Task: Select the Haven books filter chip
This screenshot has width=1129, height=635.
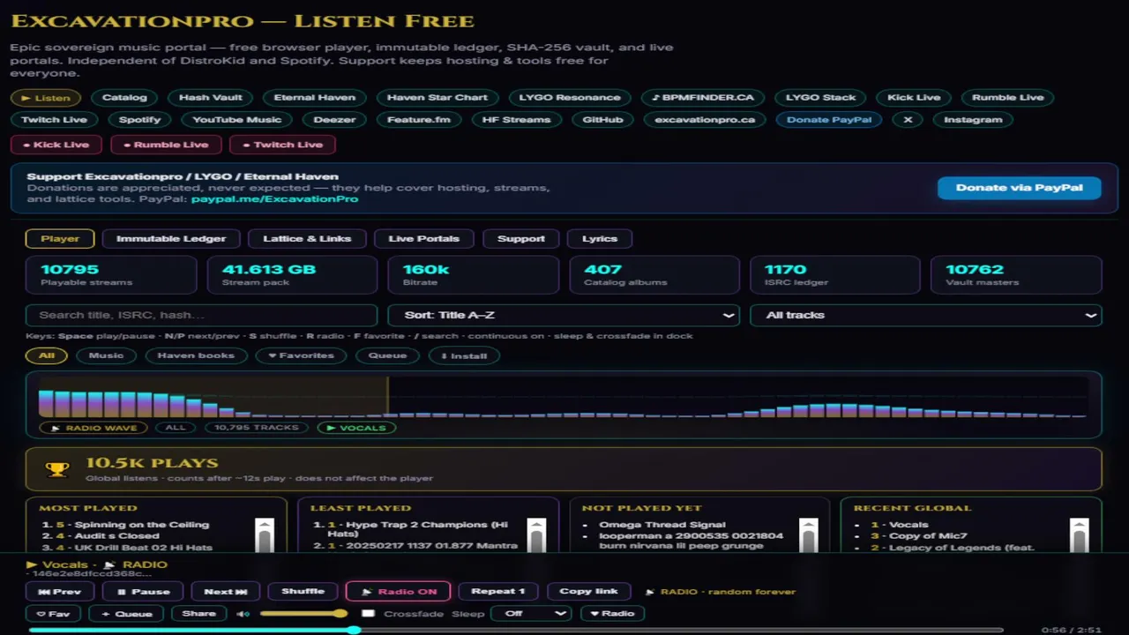Action: (196, 355)
